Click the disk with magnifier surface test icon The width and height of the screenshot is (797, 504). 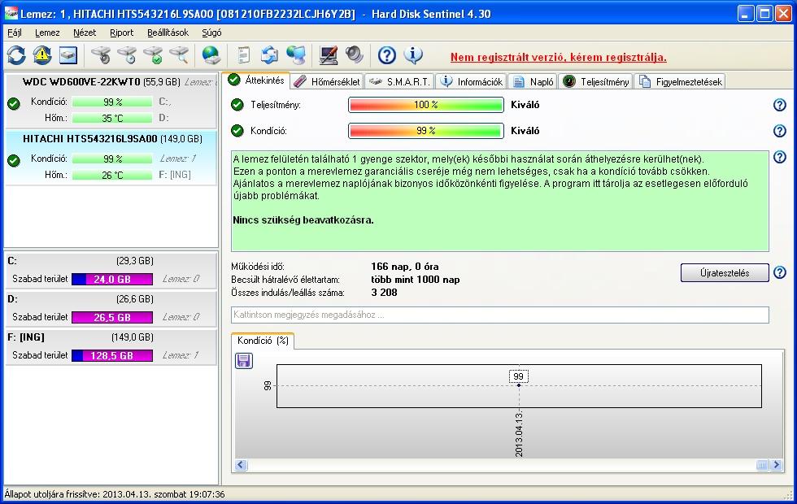(179, 55)
